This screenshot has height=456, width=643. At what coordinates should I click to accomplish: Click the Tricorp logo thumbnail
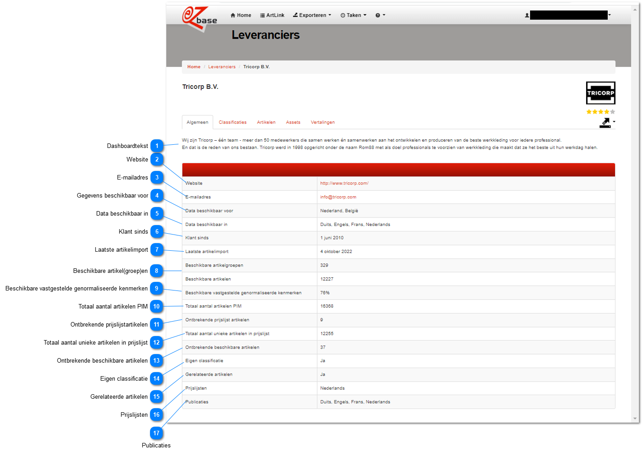click(x=601, y=93)
